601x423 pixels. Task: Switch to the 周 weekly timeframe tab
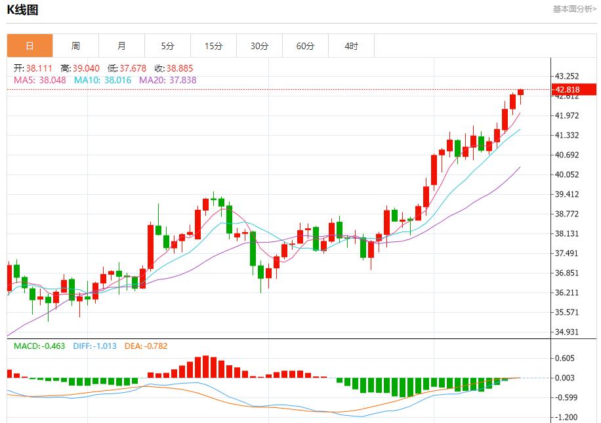pos(75,45)
